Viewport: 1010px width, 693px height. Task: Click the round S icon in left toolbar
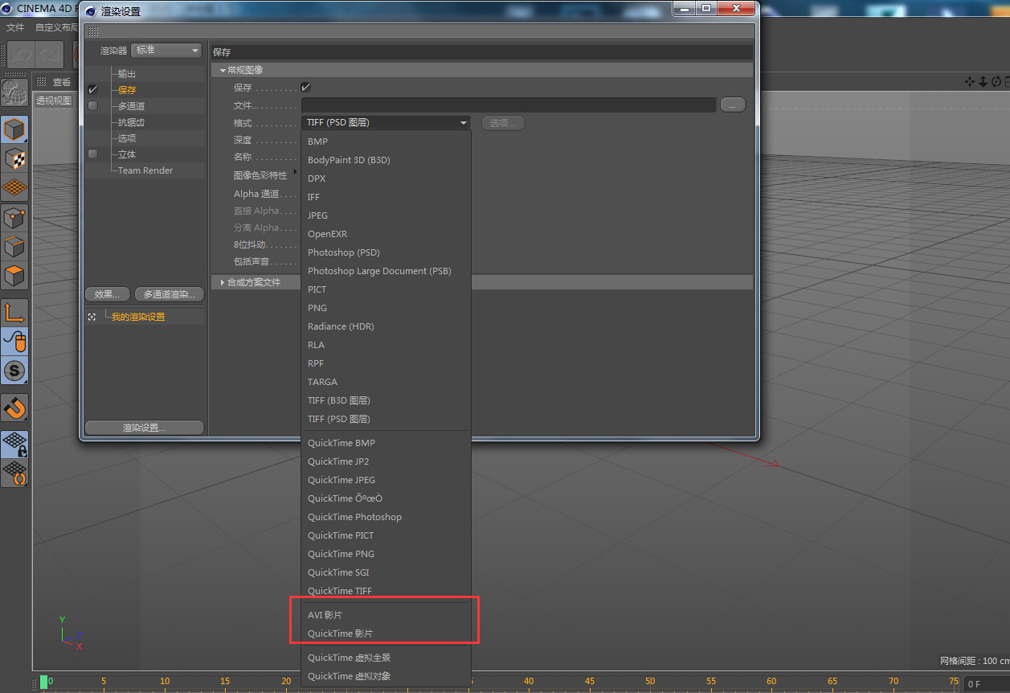coord(14,371)
